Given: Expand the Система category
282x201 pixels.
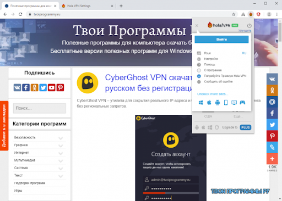Looking at the screenshot, I should click(x=61, y=168).
